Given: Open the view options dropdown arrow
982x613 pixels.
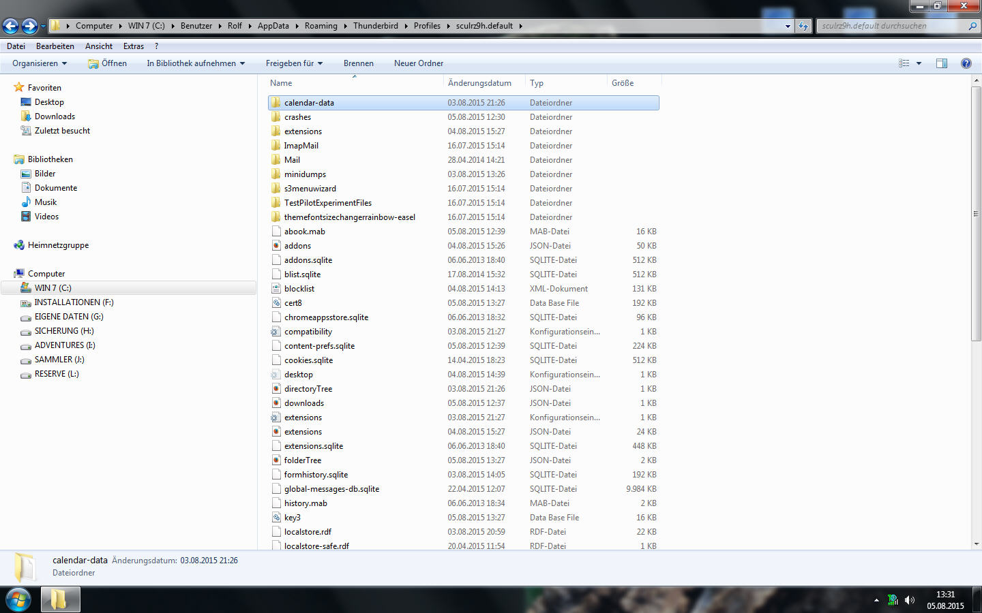Looking at the screenshot, I should [x=919, y=63].
